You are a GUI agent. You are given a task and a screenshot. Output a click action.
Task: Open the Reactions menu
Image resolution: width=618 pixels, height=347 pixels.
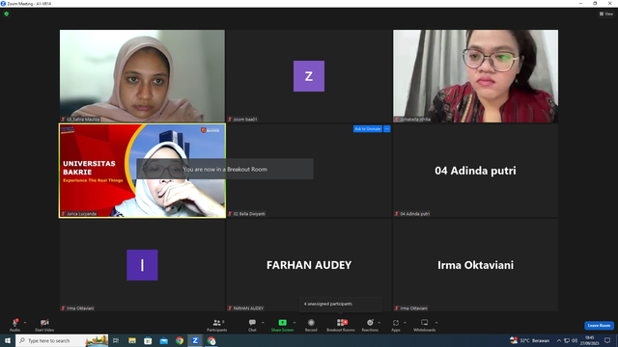(x=370, y=325)
